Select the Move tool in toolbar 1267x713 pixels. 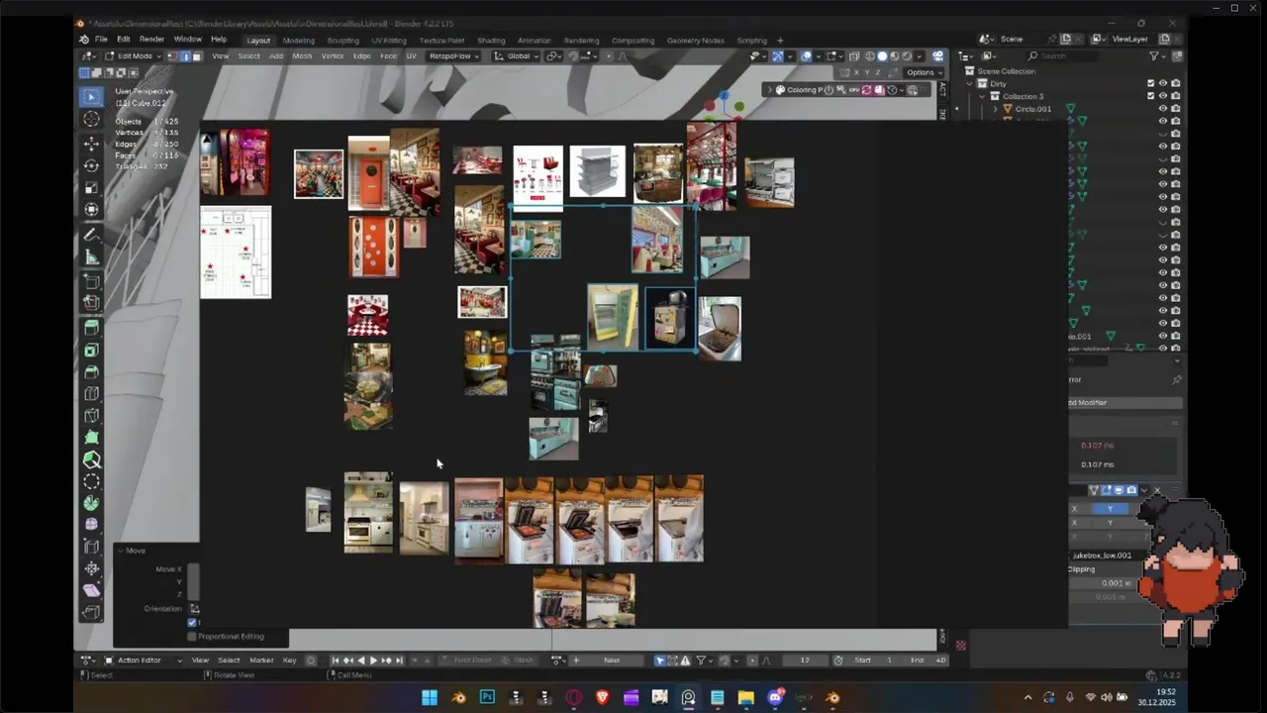click(x=91, y=145)
